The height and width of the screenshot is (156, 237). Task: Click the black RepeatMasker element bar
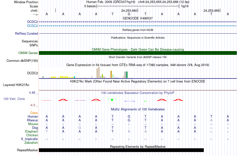pyautogui.click(x=121, y=150)
